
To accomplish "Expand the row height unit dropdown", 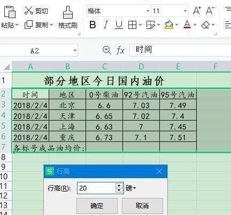I will (131, 188).
